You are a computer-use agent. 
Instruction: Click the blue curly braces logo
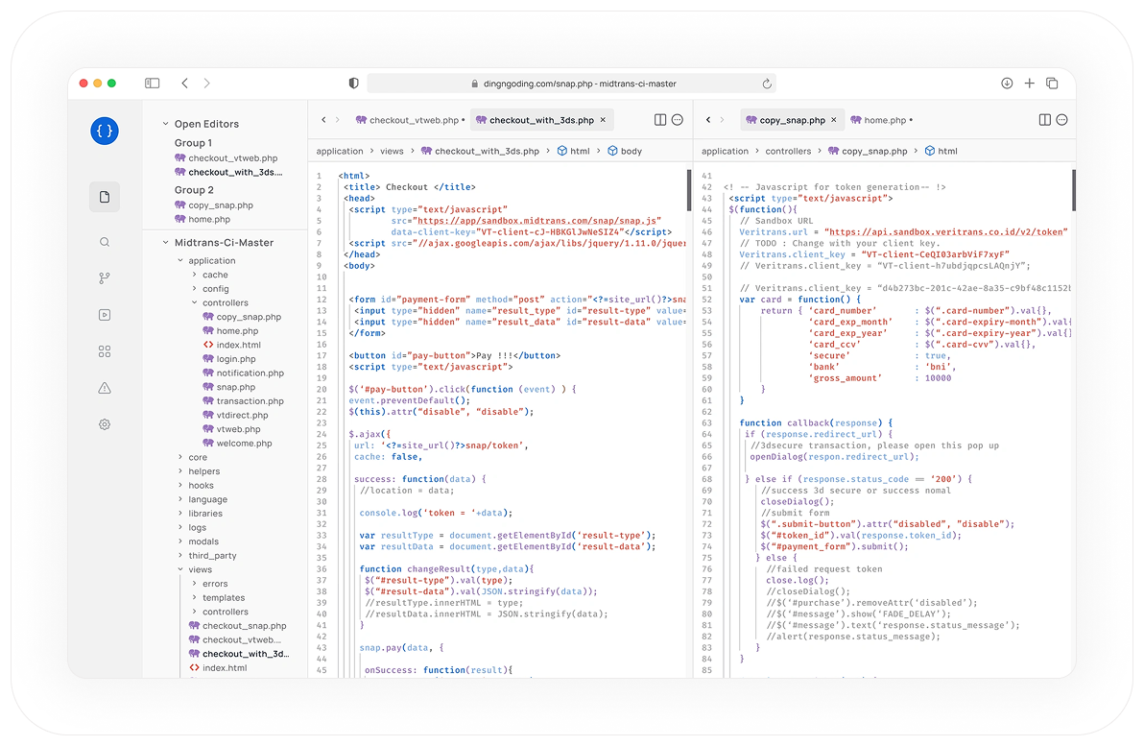click(x=105, y=131)
